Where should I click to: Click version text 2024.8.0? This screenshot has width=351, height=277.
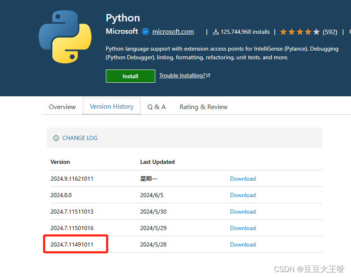pyautogui.click(x=61, y=195)
